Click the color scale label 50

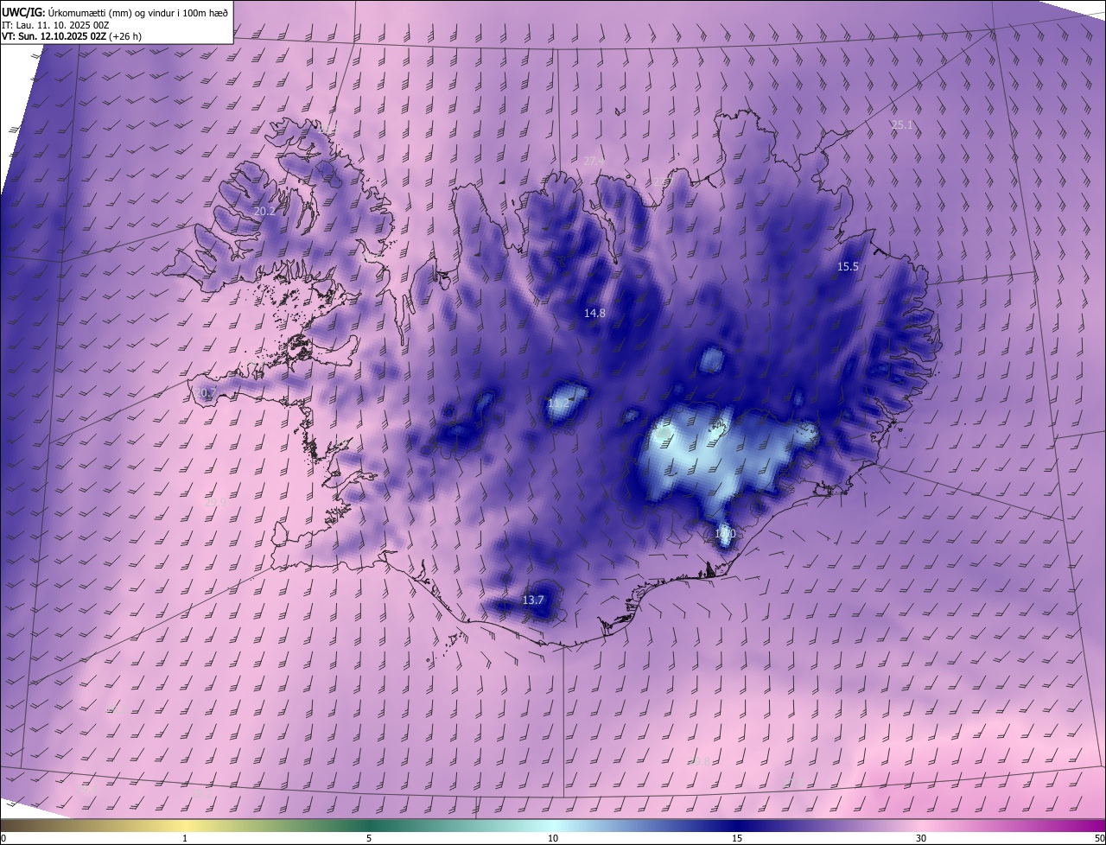pos(1099,839)
